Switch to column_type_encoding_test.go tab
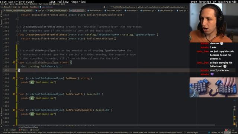Viewport: 238px width, 134px height. (x=19, y=10)
